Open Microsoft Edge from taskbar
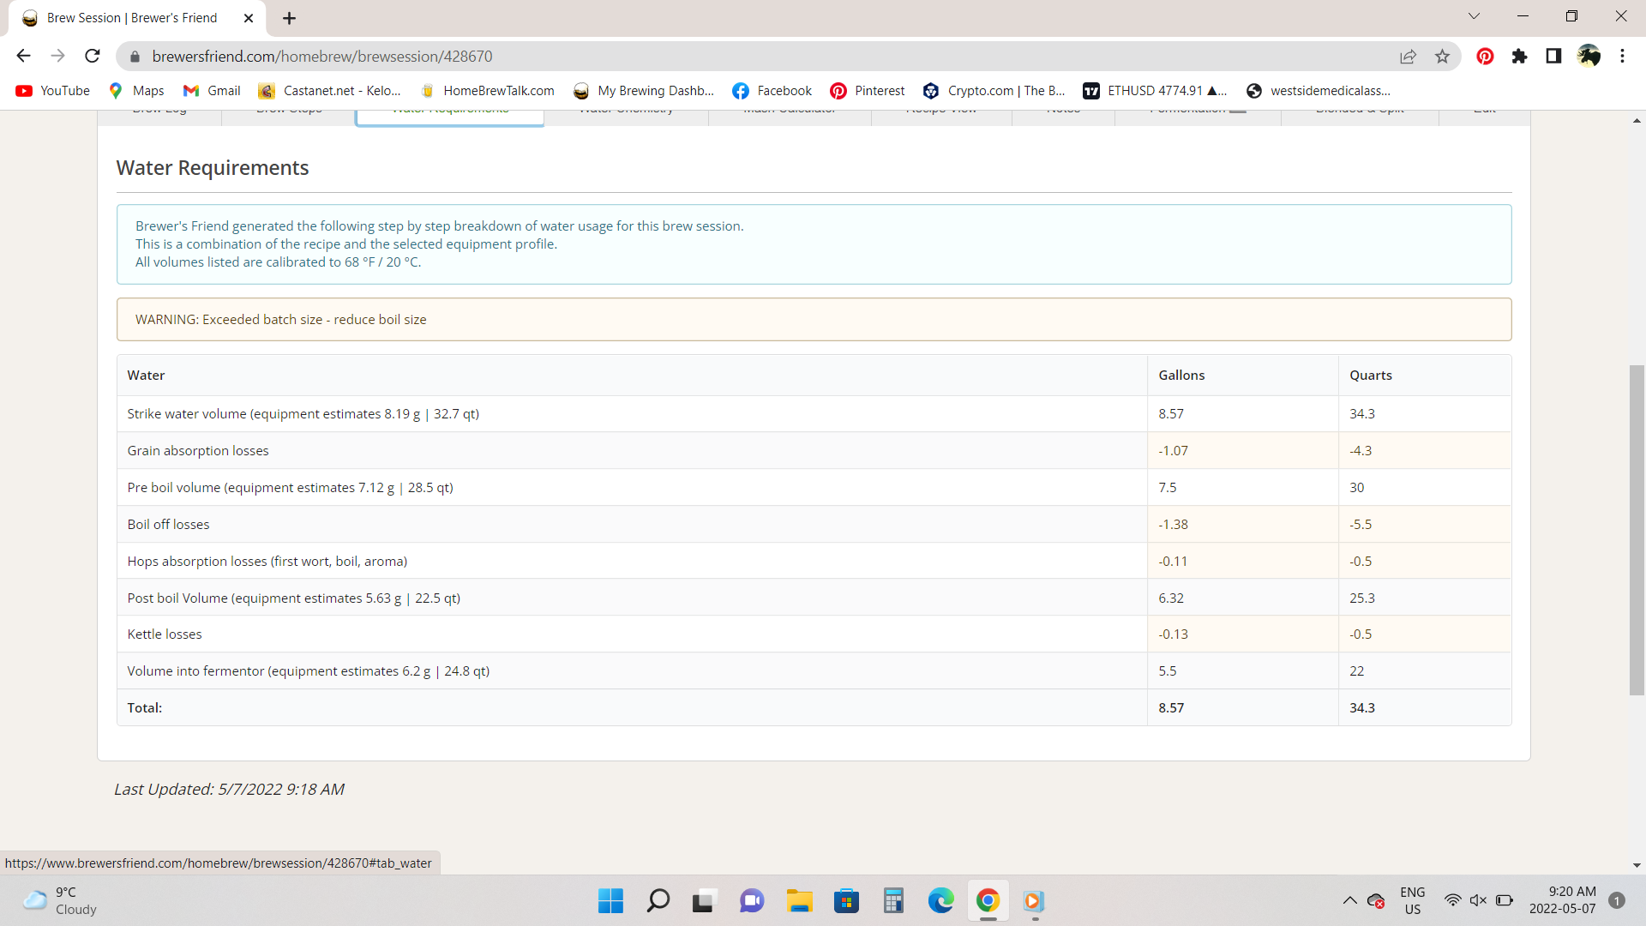 point(940,900)
